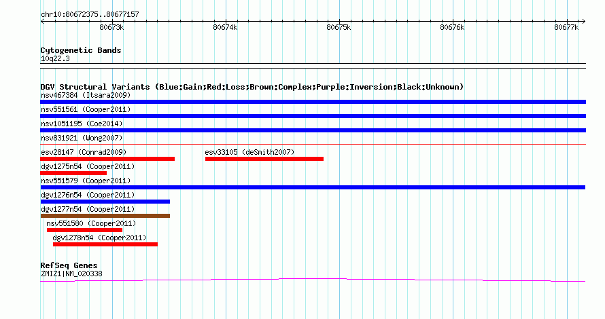The width and height of the screenshot is (605, 319).
Task: Select the nsv551561 (Cooper2011) variant label
Action: pos(86,109)
